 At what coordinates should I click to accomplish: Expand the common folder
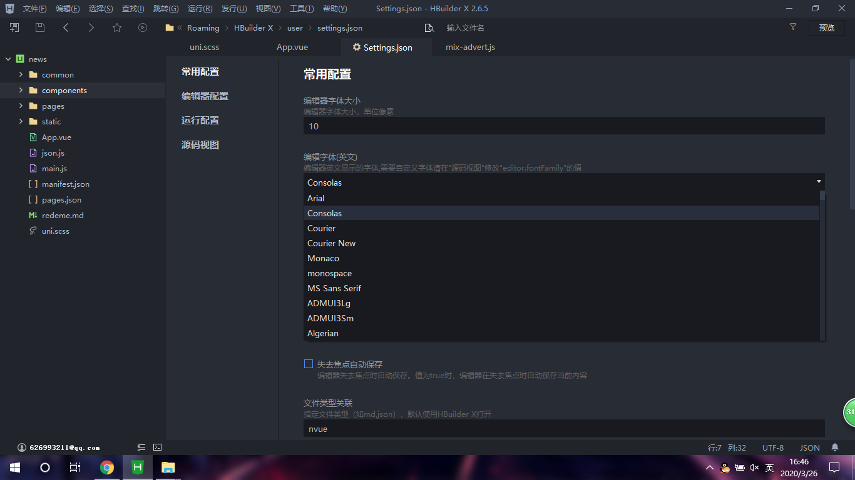coord(21,74)
